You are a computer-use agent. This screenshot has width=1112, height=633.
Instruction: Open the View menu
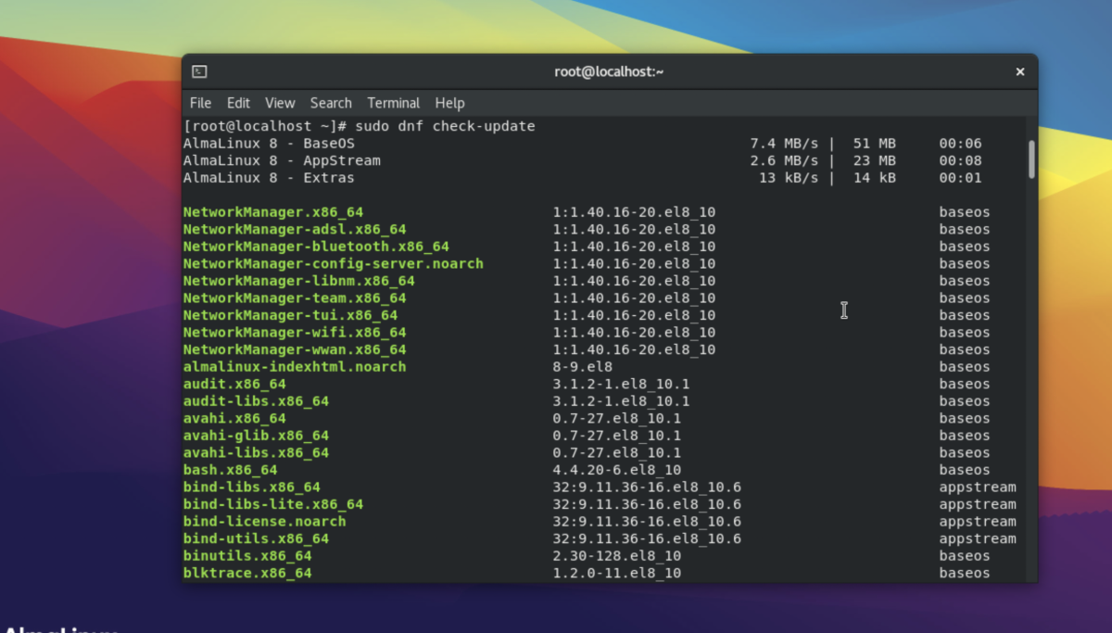279,103
